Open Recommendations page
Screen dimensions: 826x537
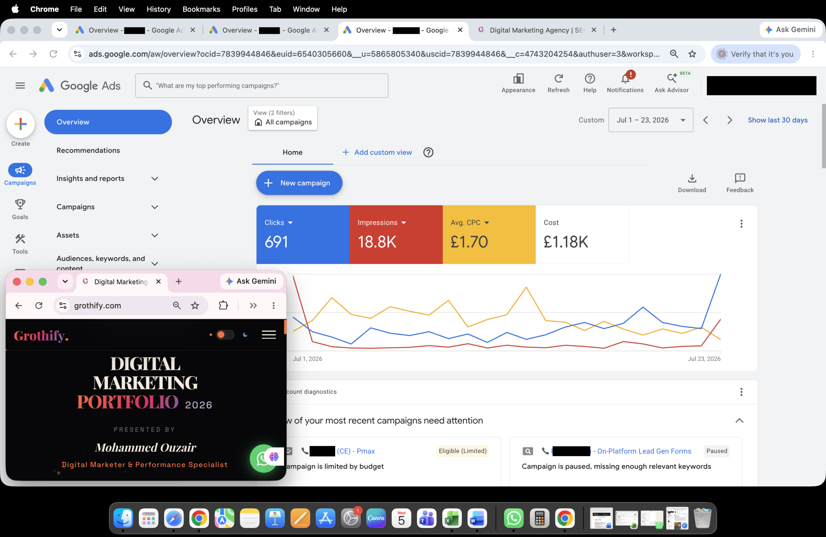coord(88,150)
